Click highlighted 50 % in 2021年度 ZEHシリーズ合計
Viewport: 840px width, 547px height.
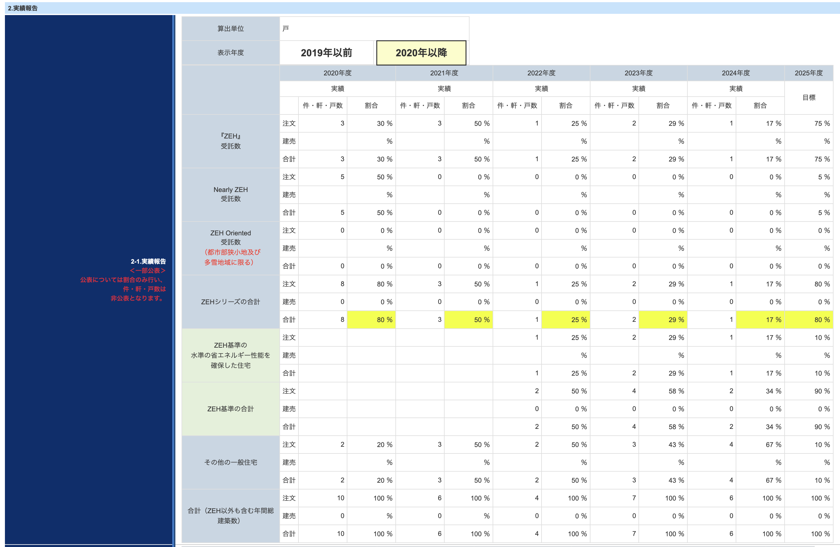pyautogui.click(x=468, y=319)
